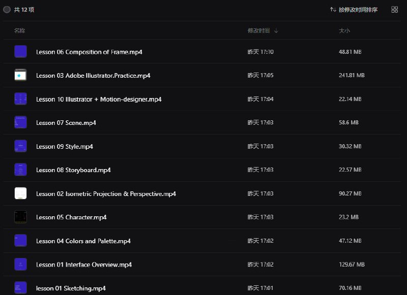Switch to grid view layout icon
Screen dimensions: 407x295
pyautogui.click(x=394, y=10)
